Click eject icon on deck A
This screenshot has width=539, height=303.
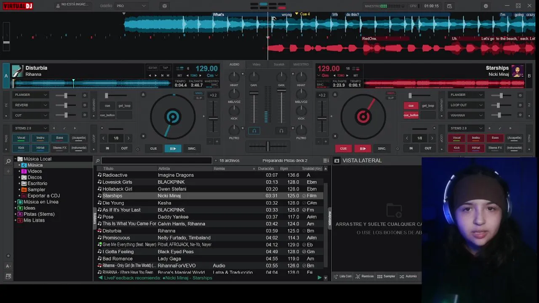(x=143, y=94)
